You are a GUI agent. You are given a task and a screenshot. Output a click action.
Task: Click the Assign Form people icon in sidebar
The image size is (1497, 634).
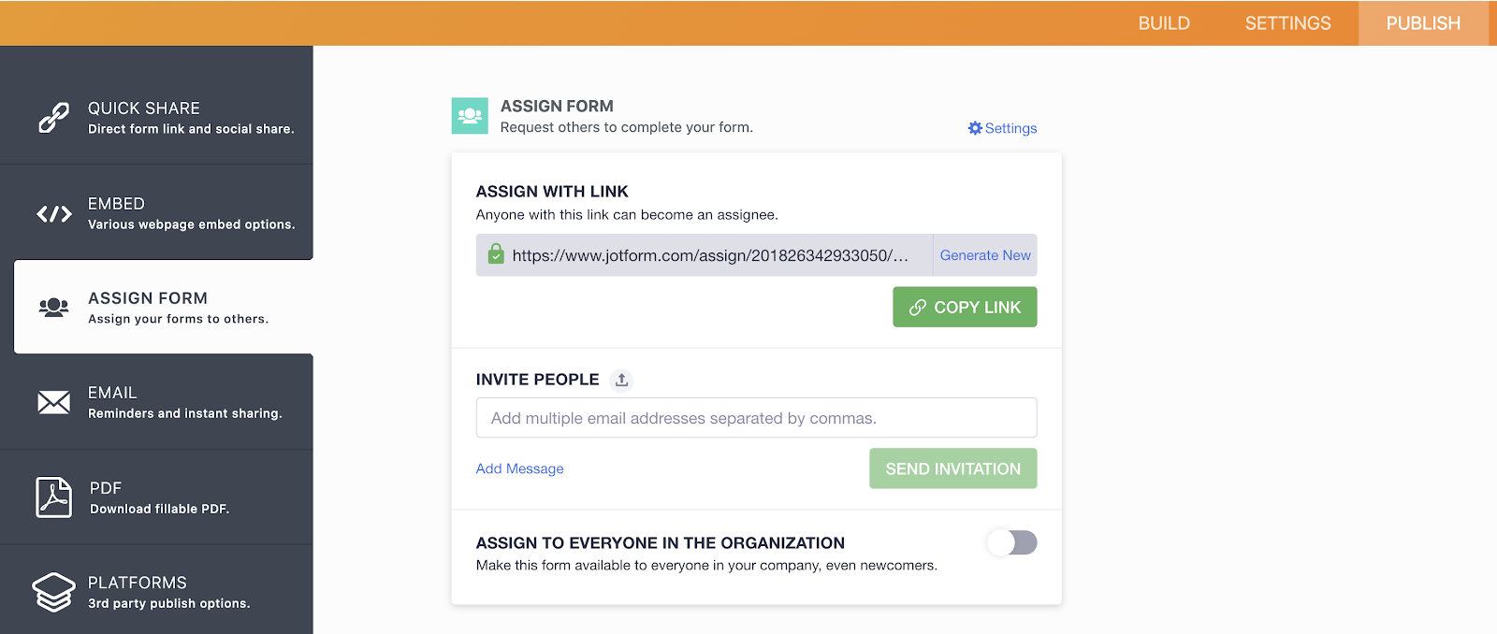[x=53, y=307]
